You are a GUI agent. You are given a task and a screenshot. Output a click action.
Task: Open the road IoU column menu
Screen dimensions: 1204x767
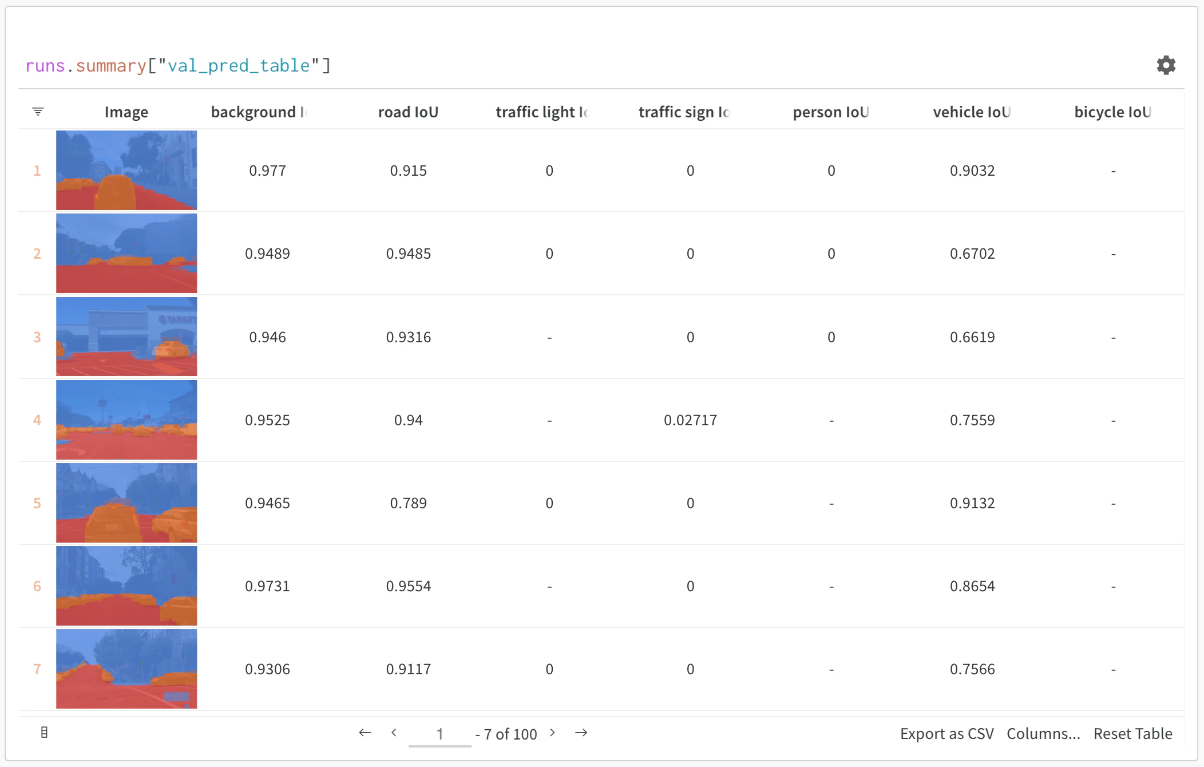[408, 112]
